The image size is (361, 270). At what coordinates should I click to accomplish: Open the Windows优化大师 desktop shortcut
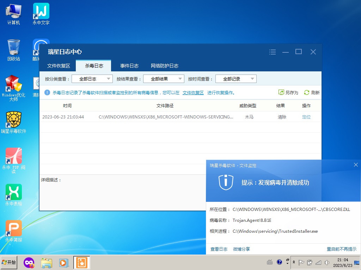[14, 88]
